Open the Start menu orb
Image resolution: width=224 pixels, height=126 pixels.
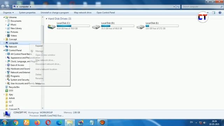click(x=5, y=122)
